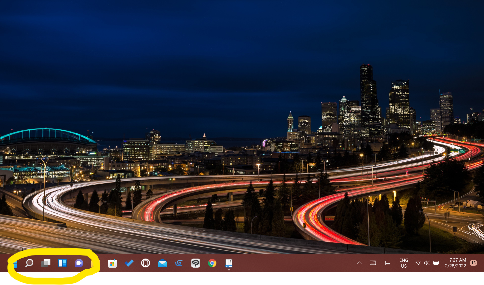Switch to the running app after Chrome
Viewport: 484px width, 285px height.
(229, 263)
